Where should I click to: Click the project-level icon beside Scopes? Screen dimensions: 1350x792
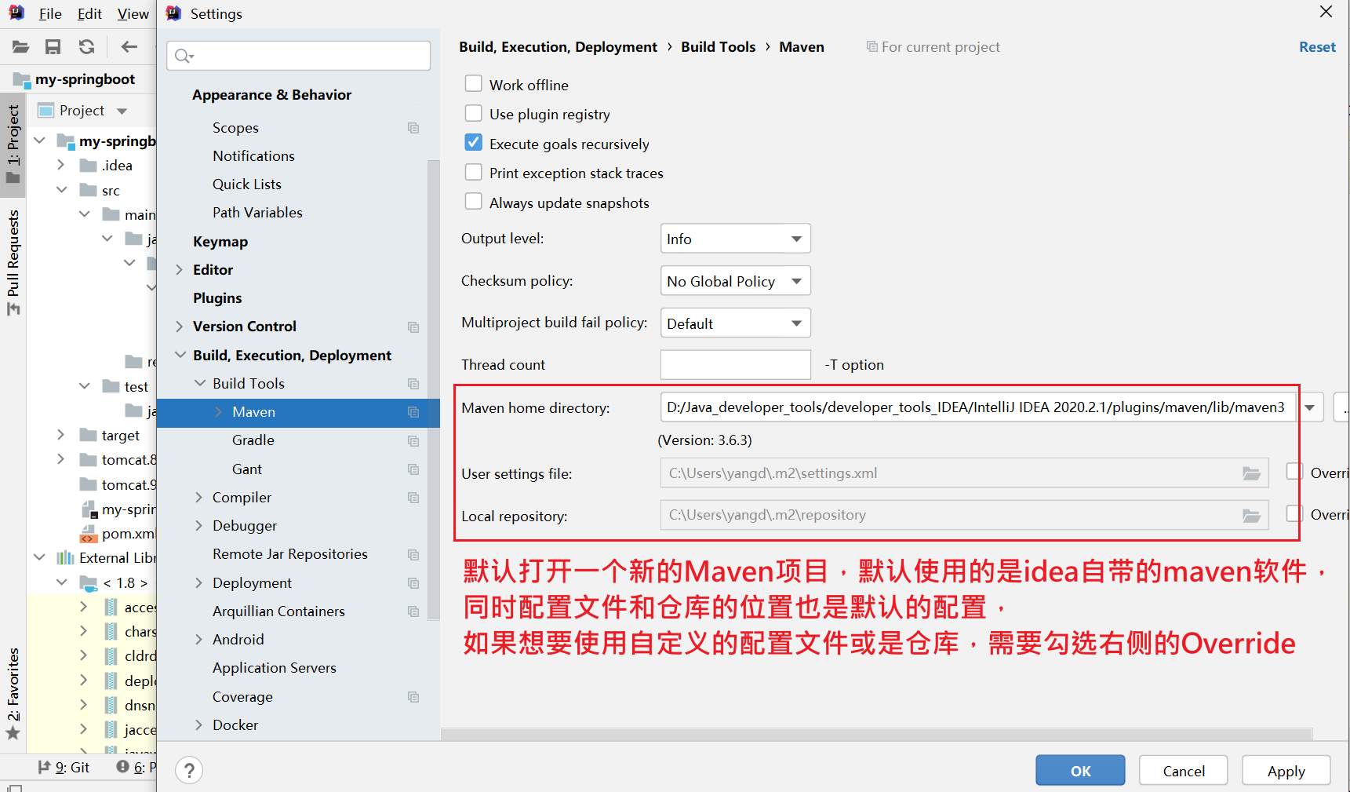point(413,128)
